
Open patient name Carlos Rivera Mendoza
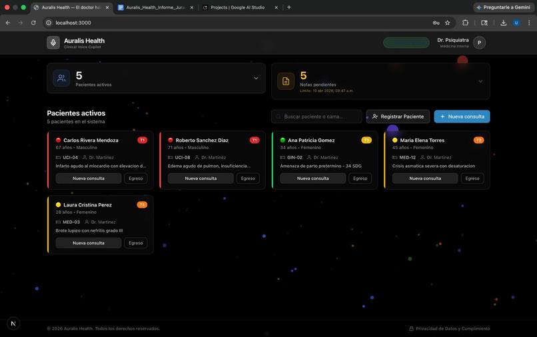pyautogui.click(x=91, y=140)
